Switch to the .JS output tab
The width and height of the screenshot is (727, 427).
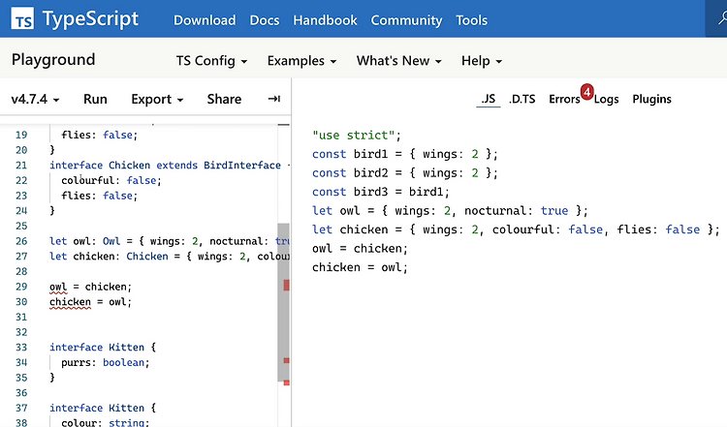point(489,99)
